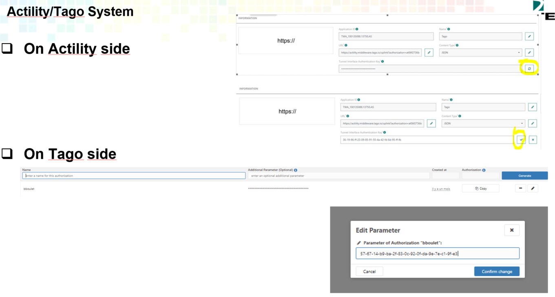Confirm the 36-19-96 key with checkmark icon

[521, 140]
